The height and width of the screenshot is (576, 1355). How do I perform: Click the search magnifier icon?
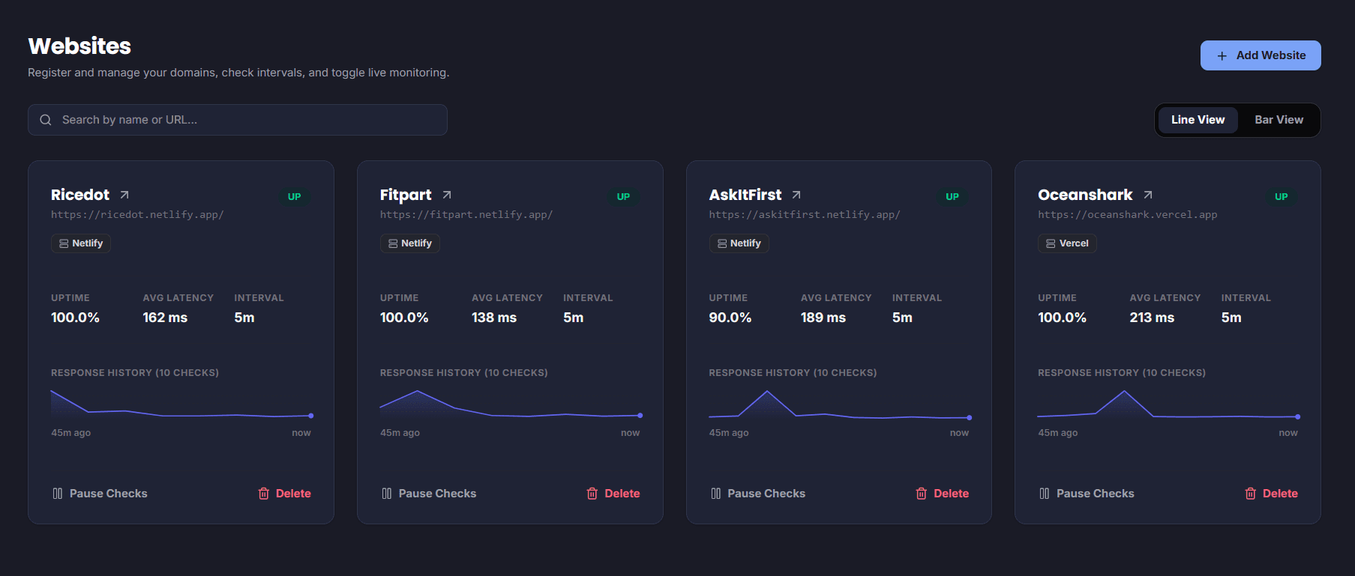[46, 120]
